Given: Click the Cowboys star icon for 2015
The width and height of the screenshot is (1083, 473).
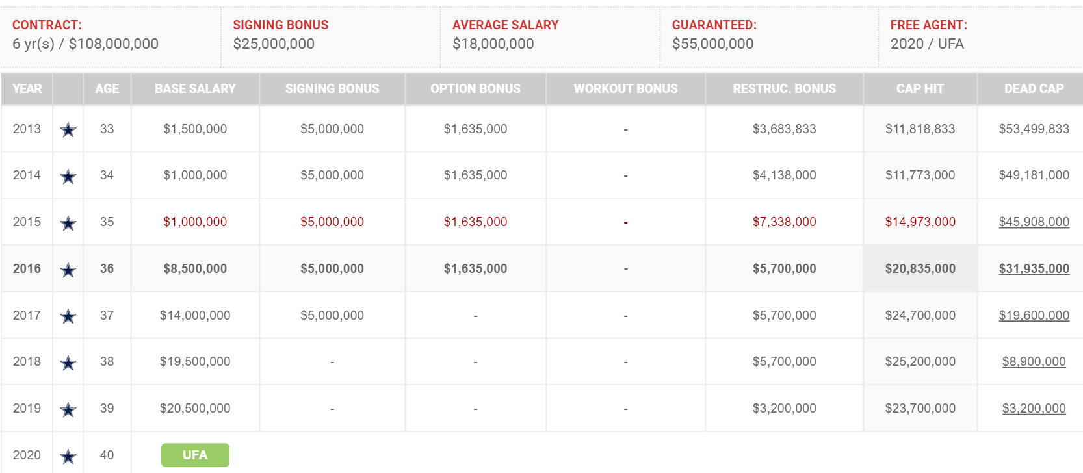Looking at the screenshot, I should (68, 223).
